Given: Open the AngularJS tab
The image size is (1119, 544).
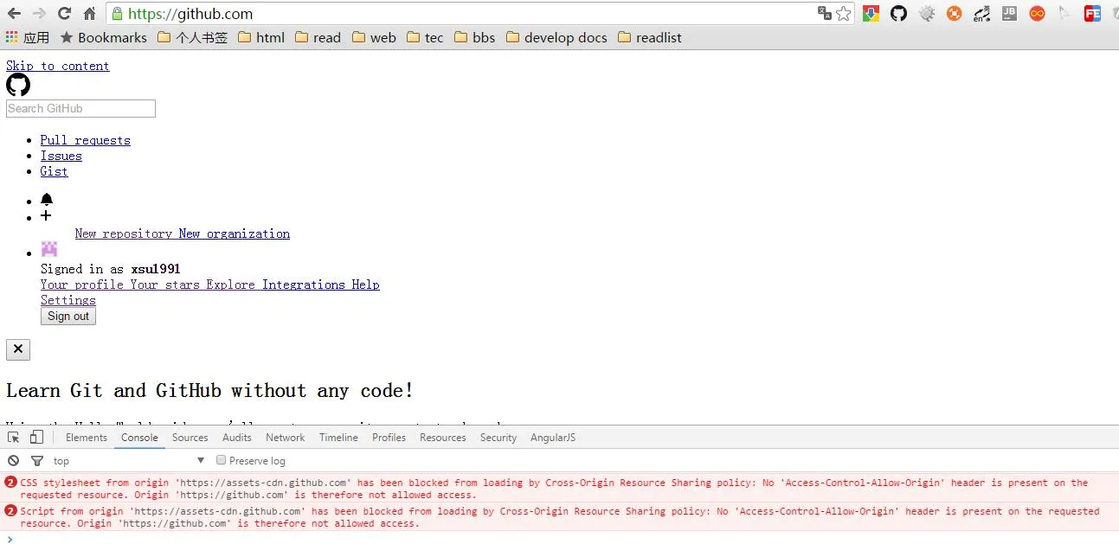Looking at the screenshot, I should tap(553, 438).
